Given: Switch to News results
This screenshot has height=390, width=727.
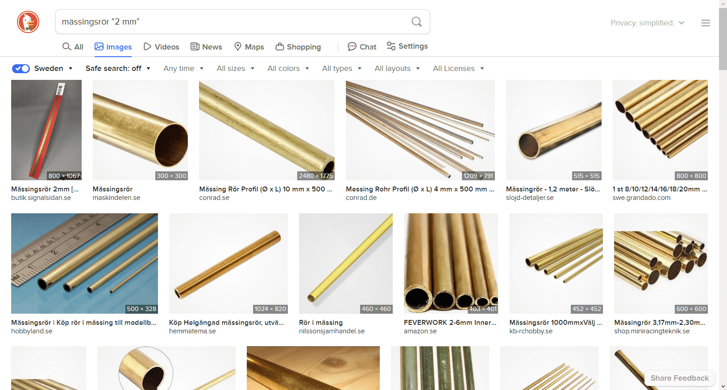Looking at the screenshot, I should pos(206,47).
